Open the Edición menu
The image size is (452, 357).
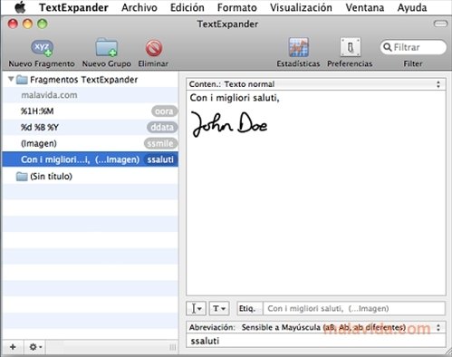(x=188, y=7)
